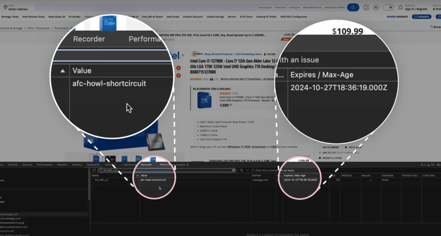Switch to the Network tab in DevTools

tap(62, 165)
